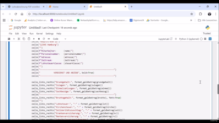Open the notebook in JupyterLab

pos(165,39)
